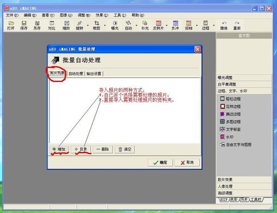
Task: Confirm the dialog with 确定
Action: (x=160, y=163)
